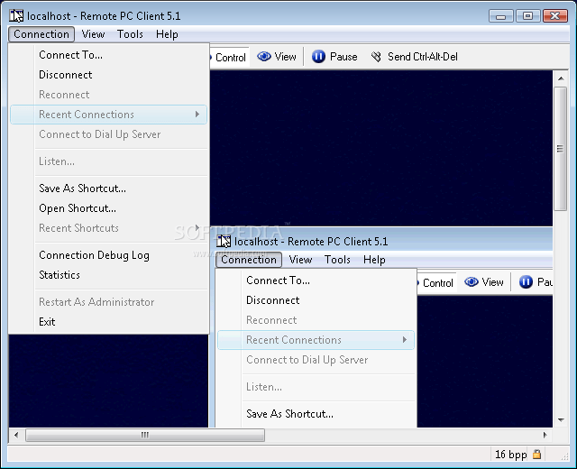Choose Connect To... in outer Connection menu

108,55
